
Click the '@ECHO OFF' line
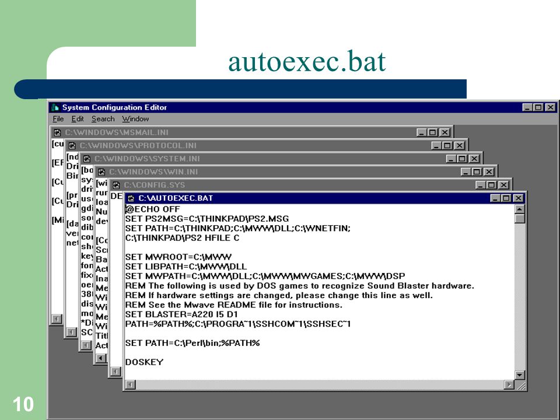tap(152, 209)
